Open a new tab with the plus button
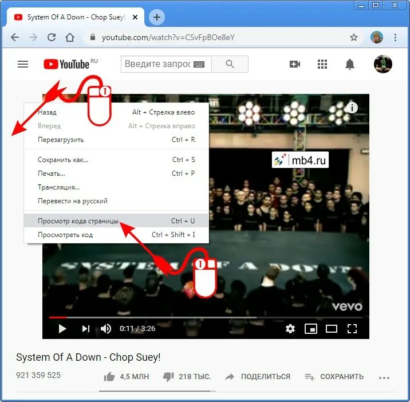The image size is (410, 402). [157, 17]
